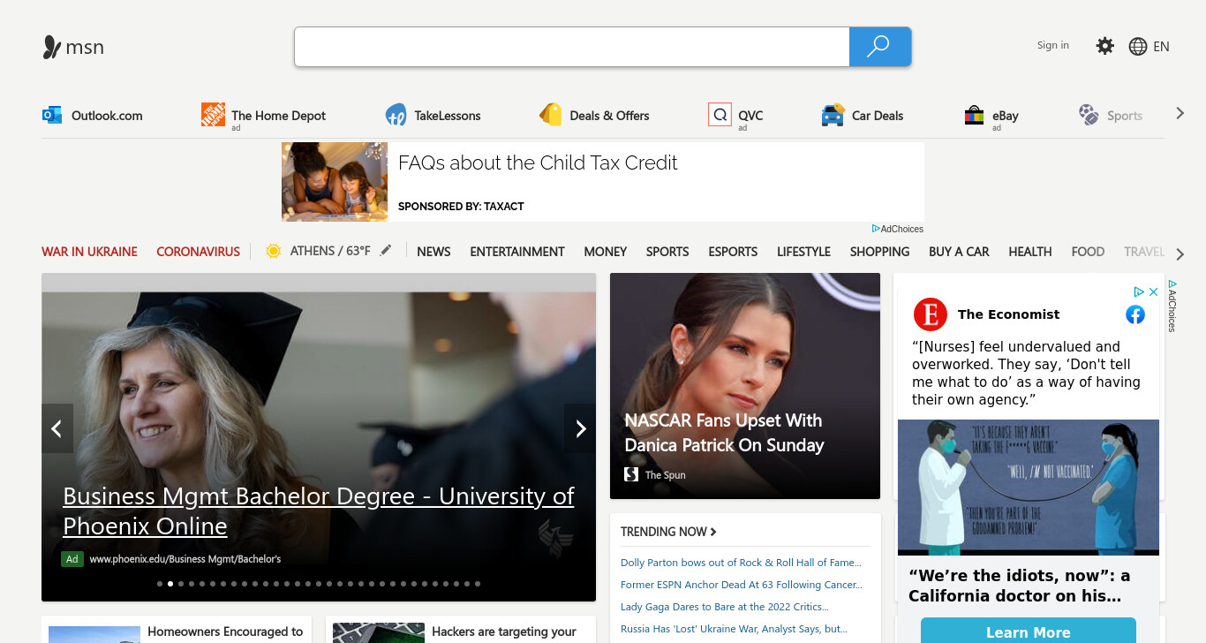This screenshot has height=643, width=1206.
Task: Click into the web search box
Action: pos(572,47)
